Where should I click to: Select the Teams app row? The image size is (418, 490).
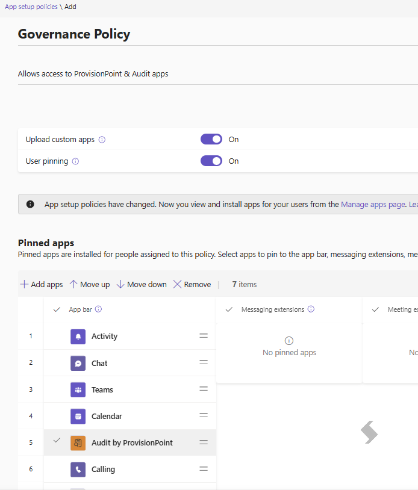[129, 389]
